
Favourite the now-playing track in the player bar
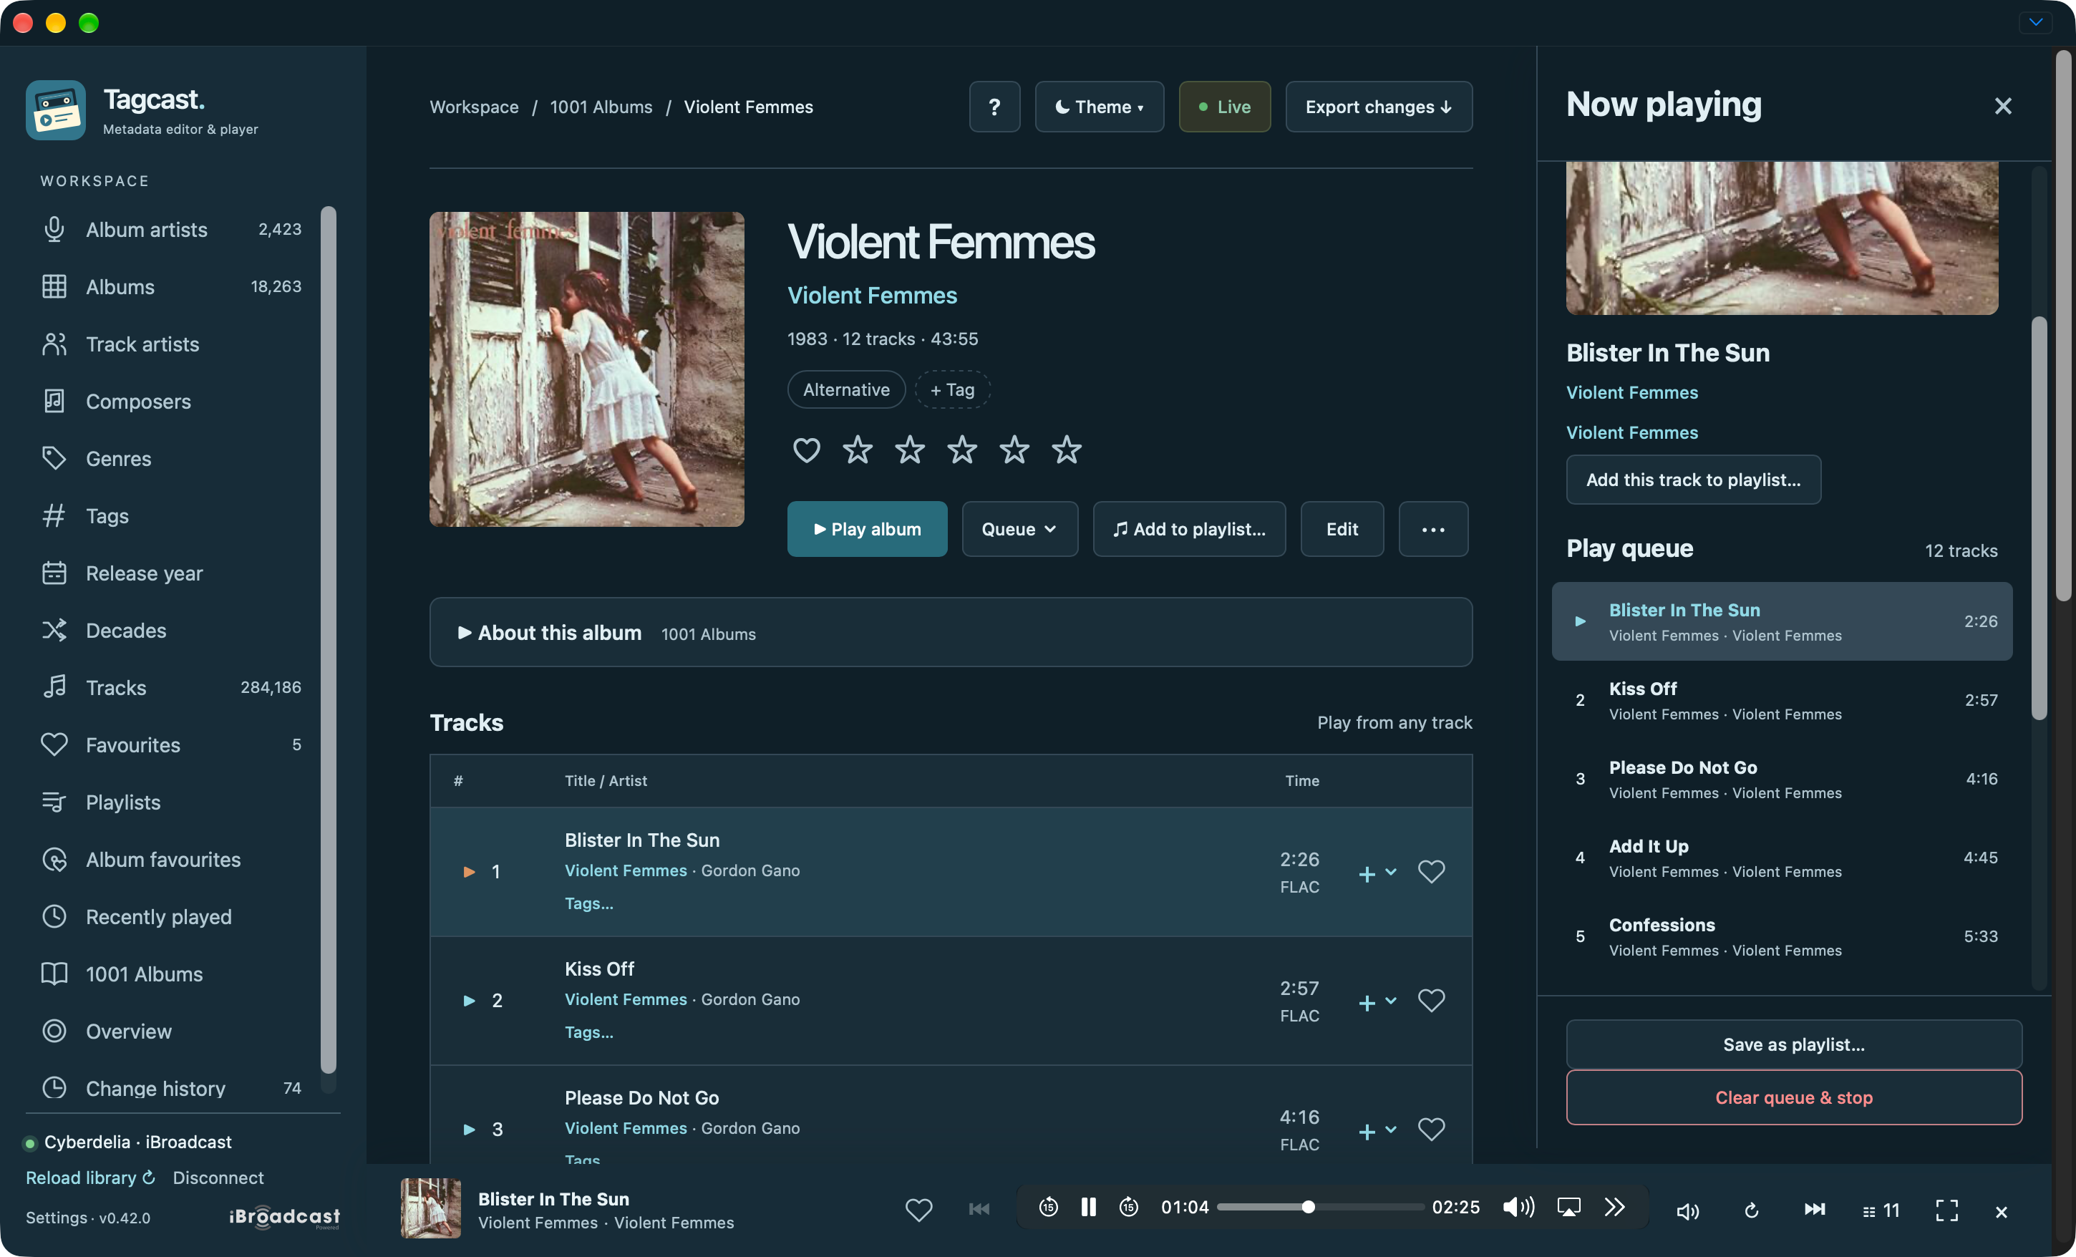tap(919, 1210)
